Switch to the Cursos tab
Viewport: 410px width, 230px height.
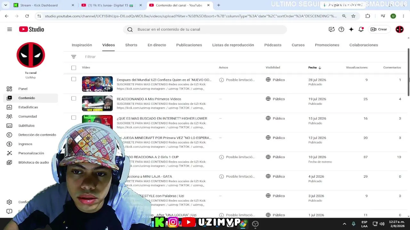(298, 45)
